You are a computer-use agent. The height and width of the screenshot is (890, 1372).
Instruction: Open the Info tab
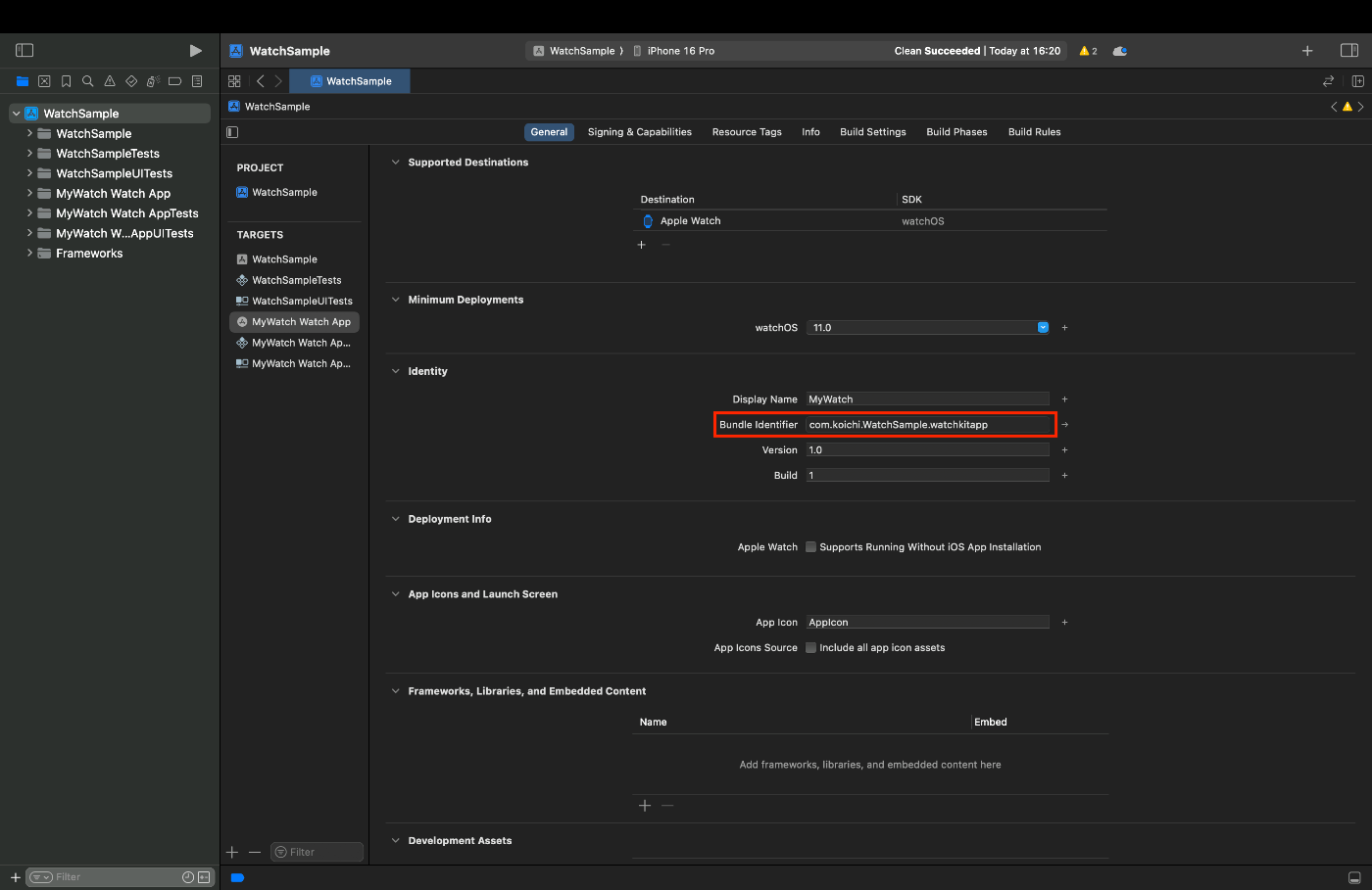click(810, 132)
